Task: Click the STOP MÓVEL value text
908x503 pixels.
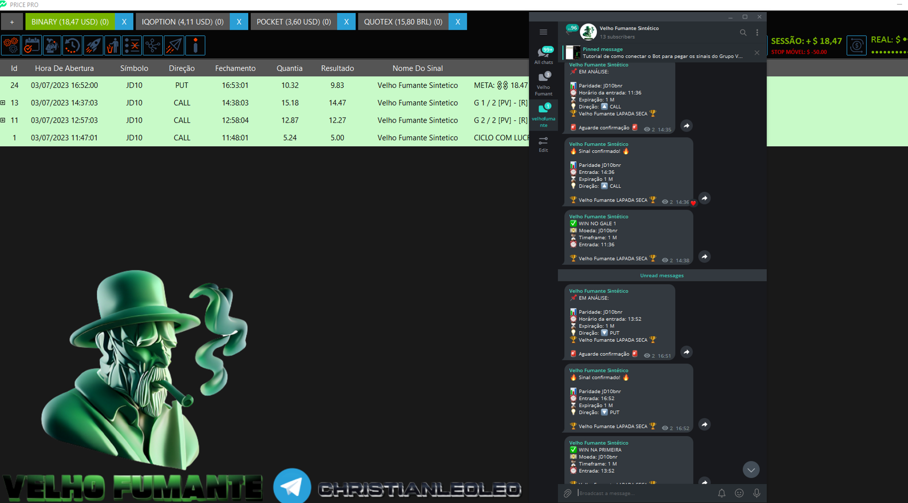Action: click(x=799, y=52)
